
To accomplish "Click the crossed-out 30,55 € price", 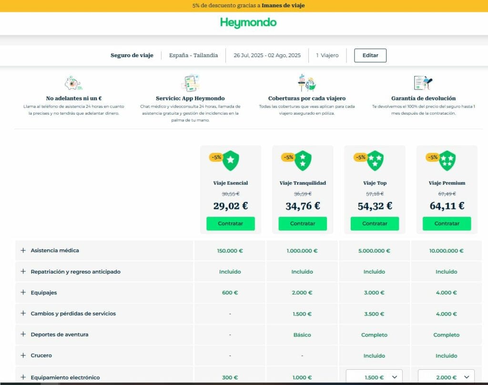I will (231, 194).
